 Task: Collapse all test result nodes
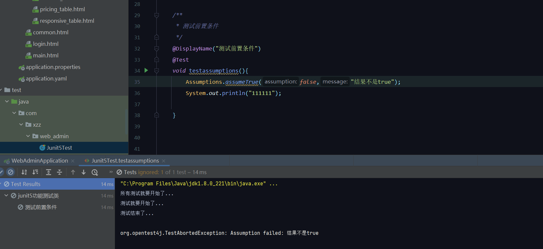click(x=59, y=172)
